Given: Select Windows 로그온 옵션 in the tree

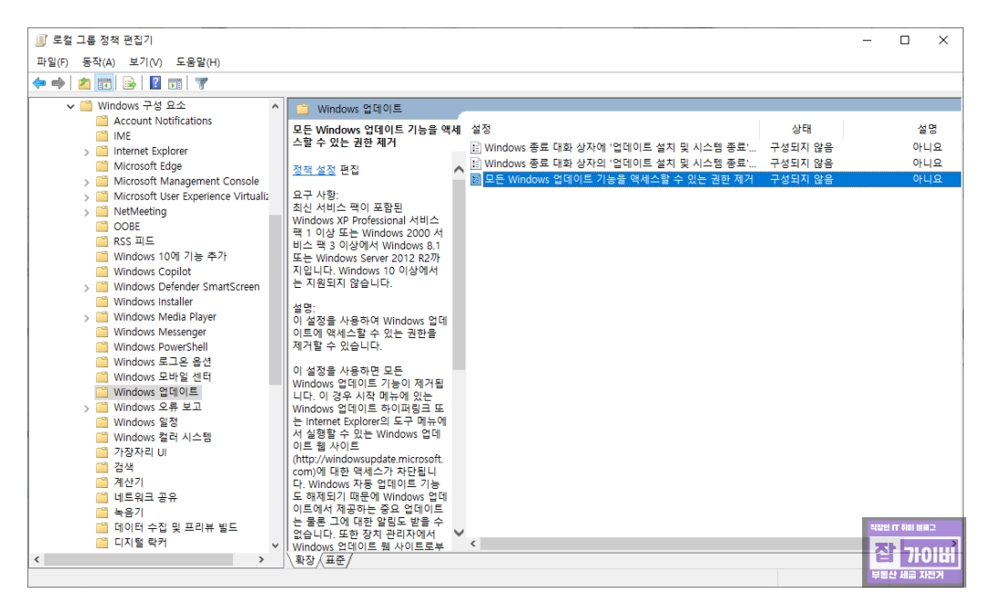Looking at the screenshot, I should (x=162, y=362).
